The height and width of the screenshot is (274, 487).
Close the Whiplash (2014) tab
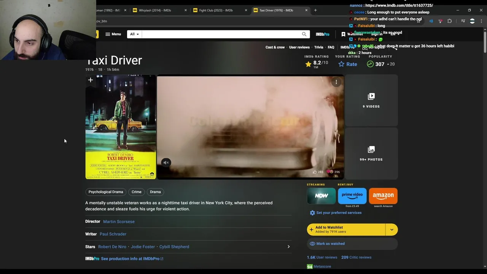pos(186,10)
